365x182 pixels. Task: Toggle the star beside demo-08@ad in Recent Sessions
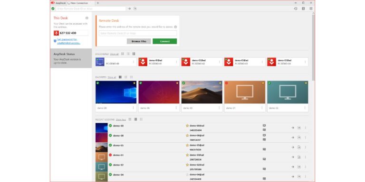click(187, 136)
